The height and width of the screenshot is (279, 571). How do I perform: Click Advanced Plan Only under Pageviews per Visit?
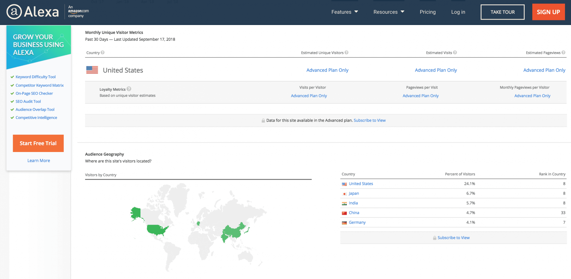[x=421, y=96]
